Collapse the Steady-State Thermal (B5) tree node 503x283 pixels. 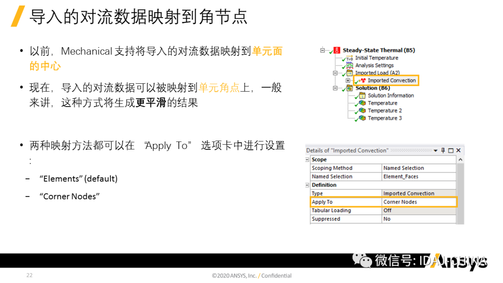pos(322,50)
